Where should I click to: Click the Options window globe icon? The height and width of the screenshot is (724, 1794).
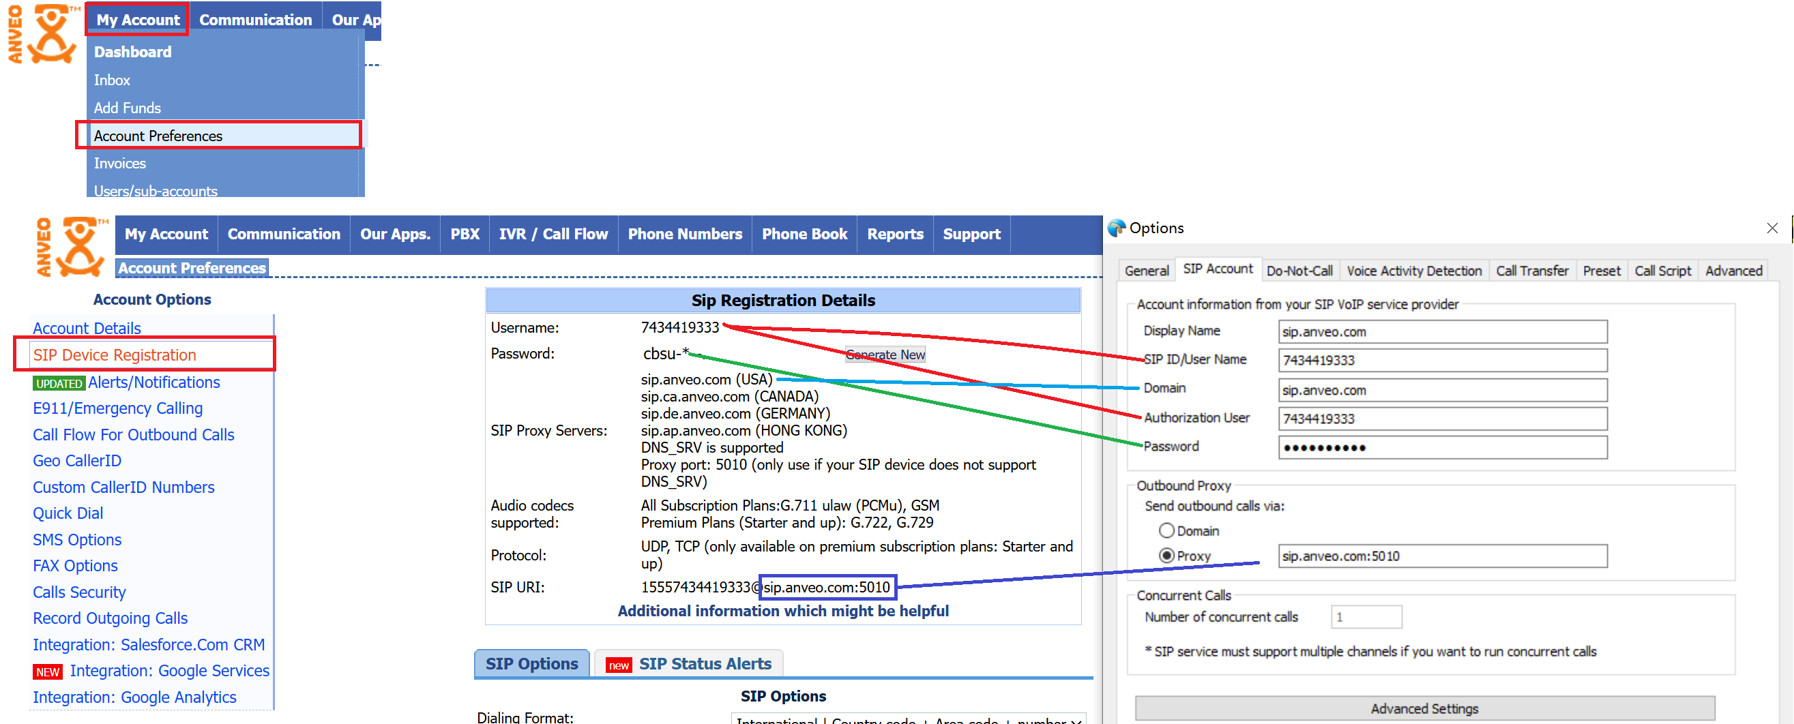coord(1117,228)
